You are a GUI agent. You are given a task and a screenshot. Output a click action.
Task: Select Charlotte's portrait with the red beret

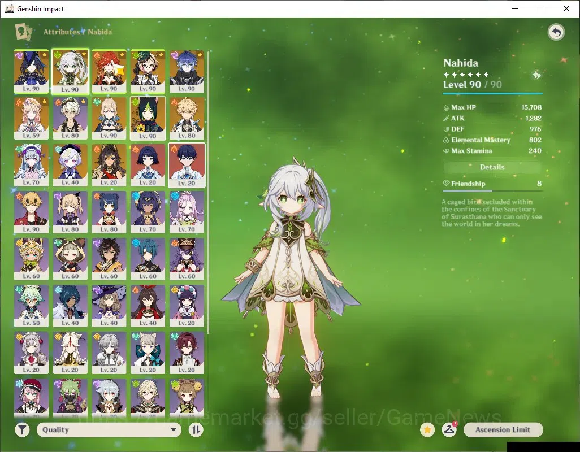coord(32,398)
